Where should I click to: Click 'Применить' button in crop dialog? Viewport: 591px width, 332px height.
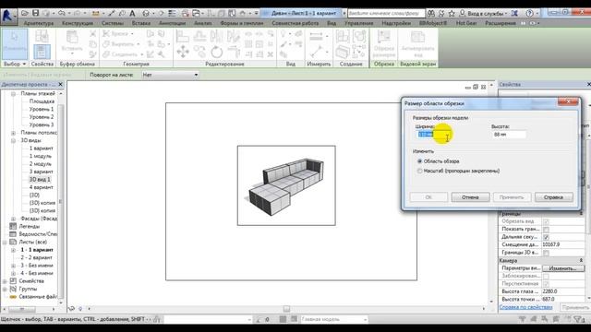point(512,197)
